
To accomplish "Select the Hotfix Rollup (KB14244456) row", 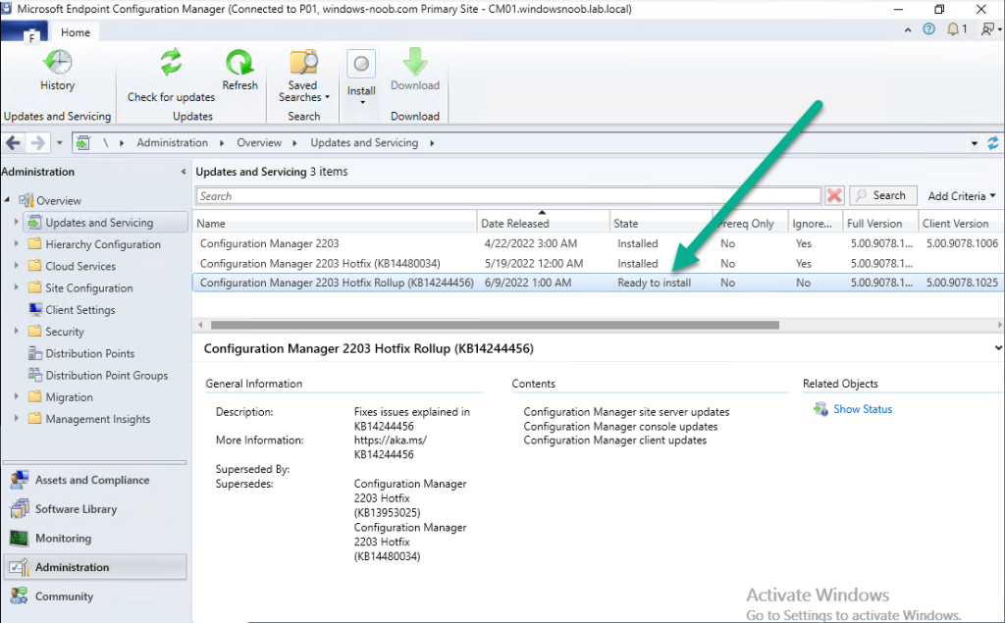I will (598, 283).
